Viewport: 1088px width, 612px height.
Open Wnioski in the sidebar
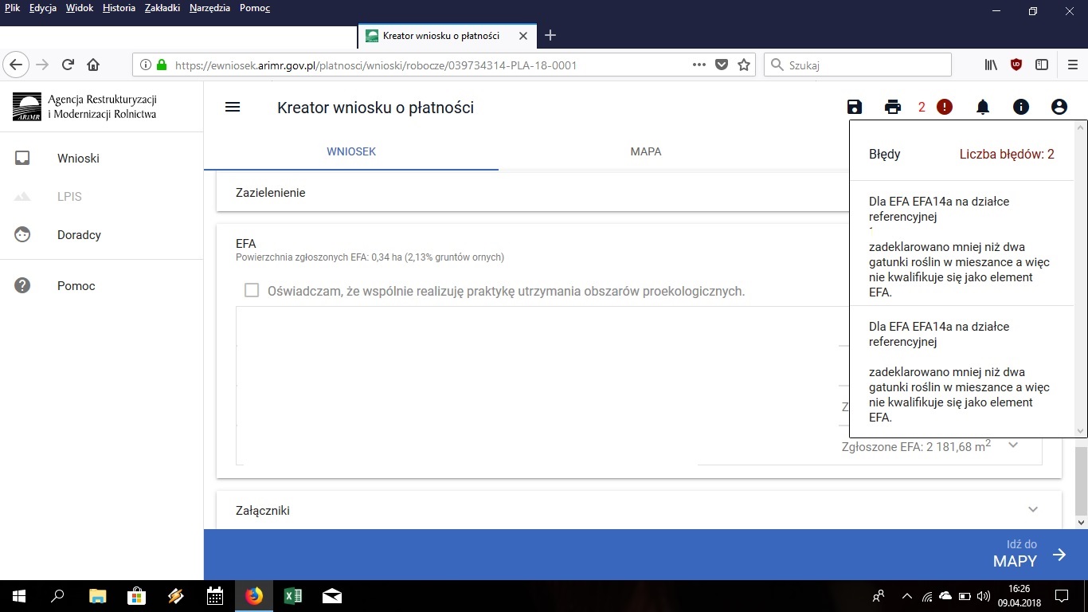pyautogui.click(x=78, y=159)
